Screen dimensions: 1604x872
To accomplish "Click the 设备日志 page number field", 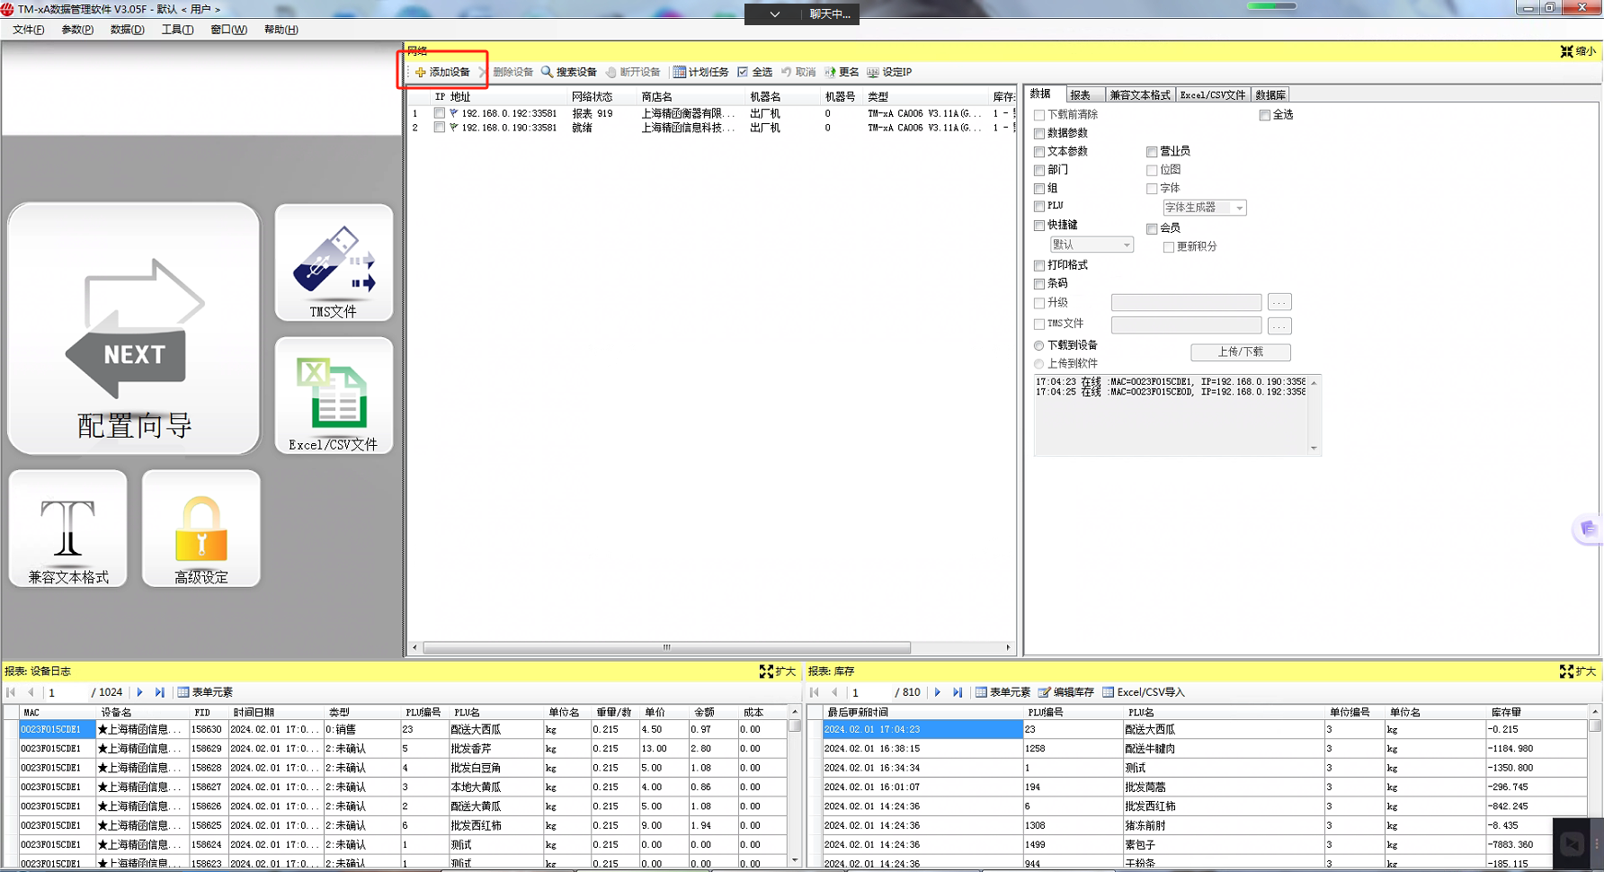I will pyautogui.click(x=67, y=692).
